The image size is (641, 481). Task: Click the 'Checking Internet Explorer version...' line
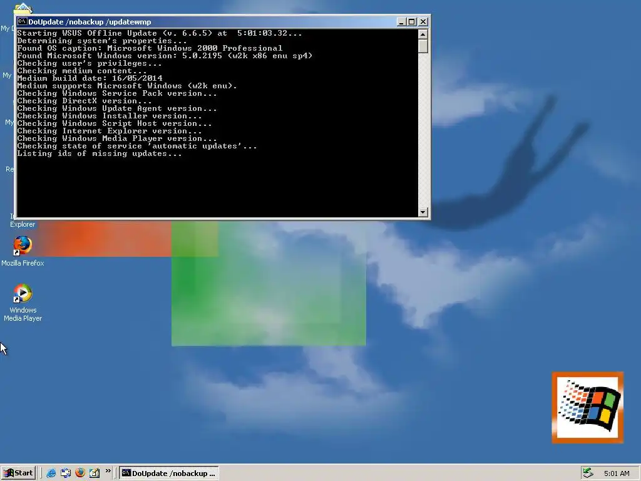[x=109, y=132]
